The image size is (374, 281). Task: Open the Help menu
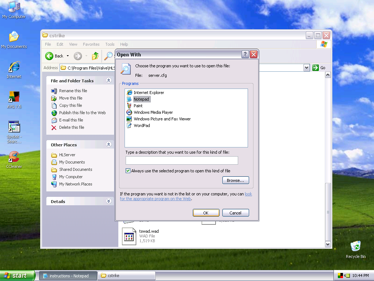124,44
